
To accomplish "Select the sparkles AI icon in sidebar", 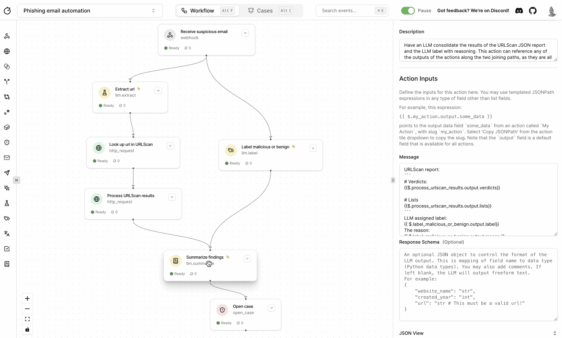I will (7, 188).
